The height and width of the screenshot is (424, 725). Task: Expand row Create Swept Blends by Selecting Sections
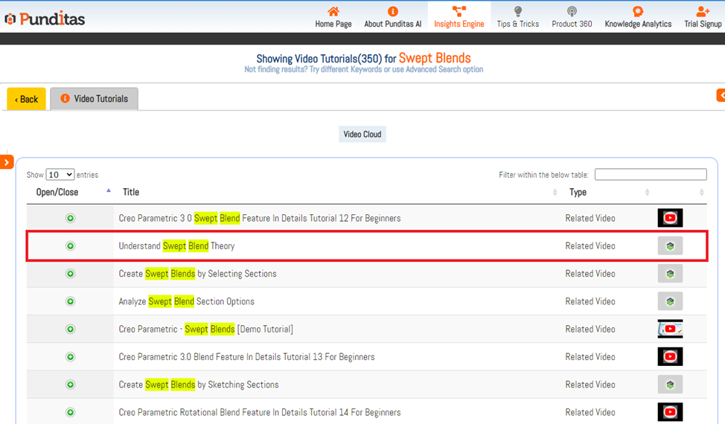click(x=71, y=274)
